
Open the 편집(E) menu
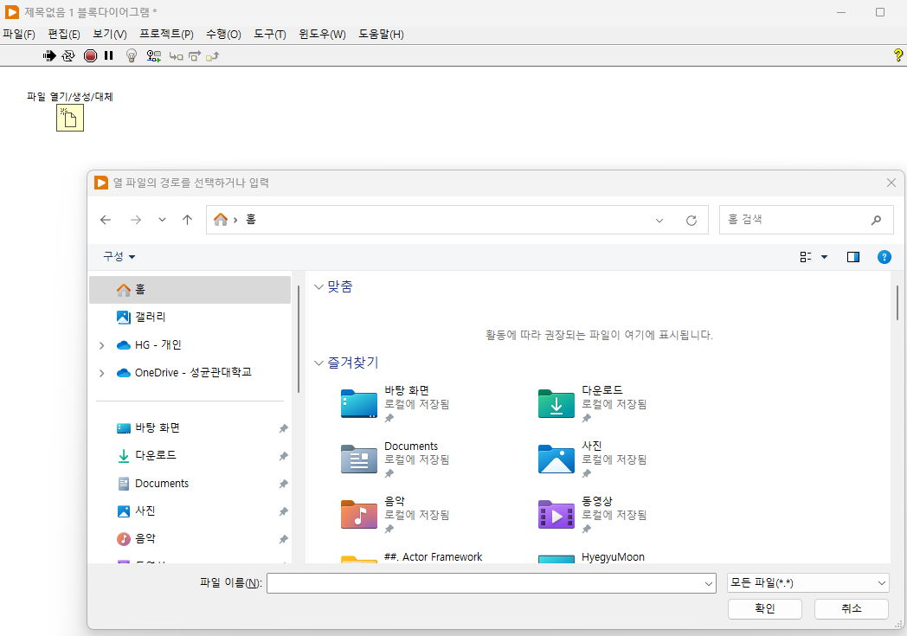[64, 34]
